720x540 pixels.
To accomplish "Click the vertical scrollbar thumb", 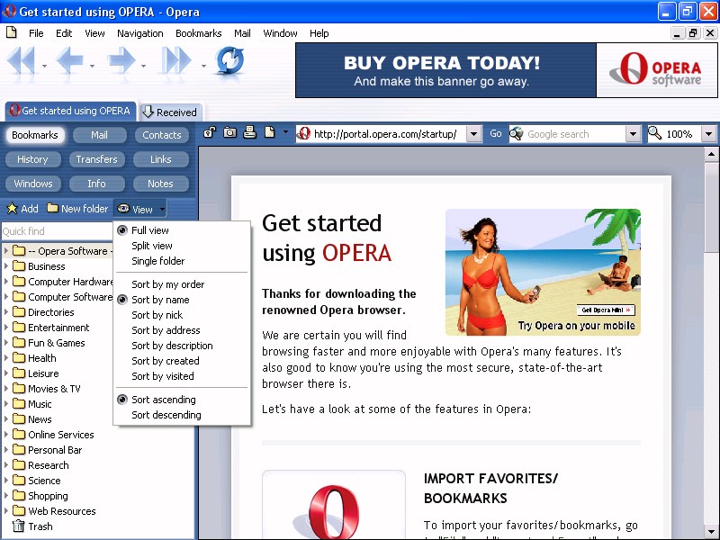I will (x=711, y=207).
